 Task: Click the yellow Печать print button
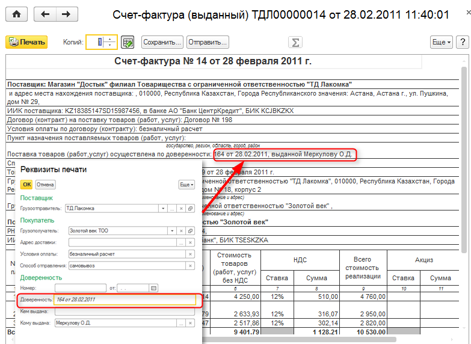(x=26, y=42)
